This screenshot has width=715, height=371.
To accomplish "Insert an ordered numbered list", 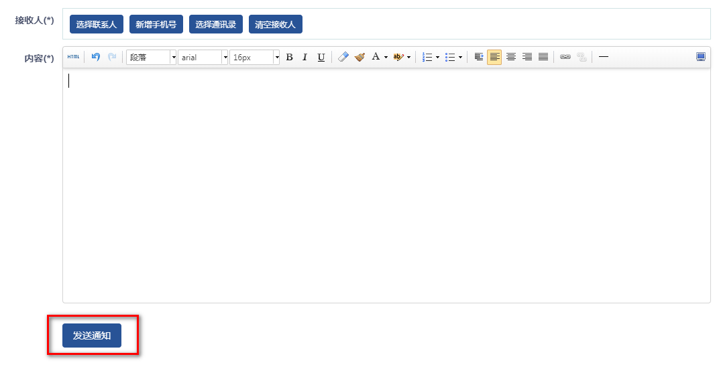I will [x=427, y=57].
